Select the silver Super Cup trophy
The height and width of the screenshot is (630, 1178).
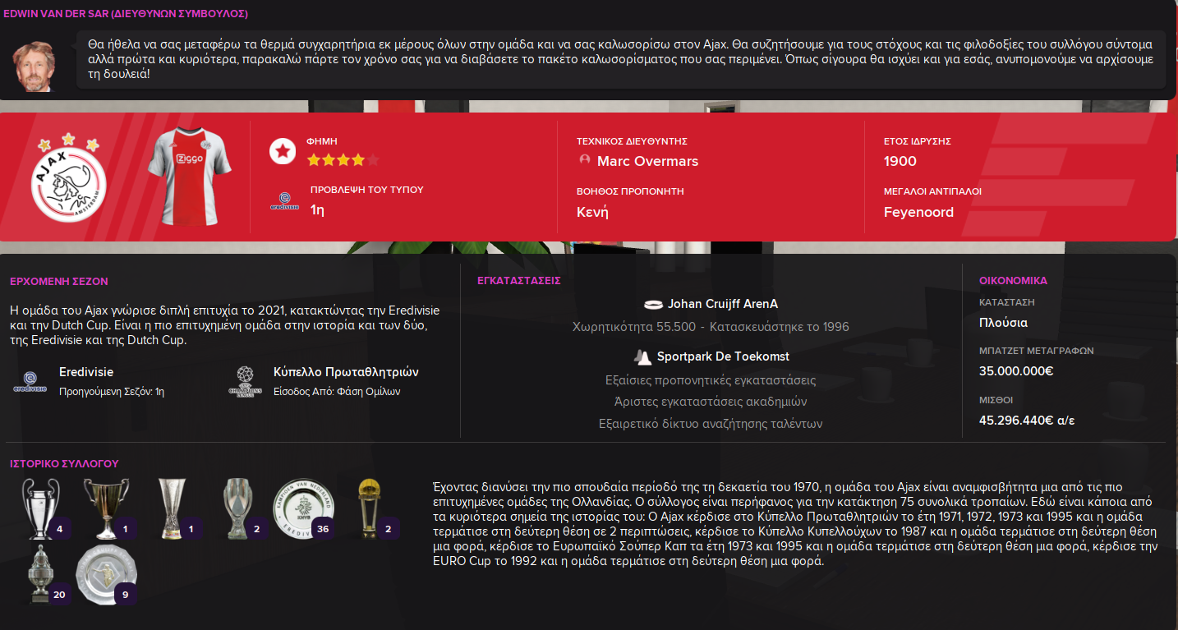[x=237, y=508]
